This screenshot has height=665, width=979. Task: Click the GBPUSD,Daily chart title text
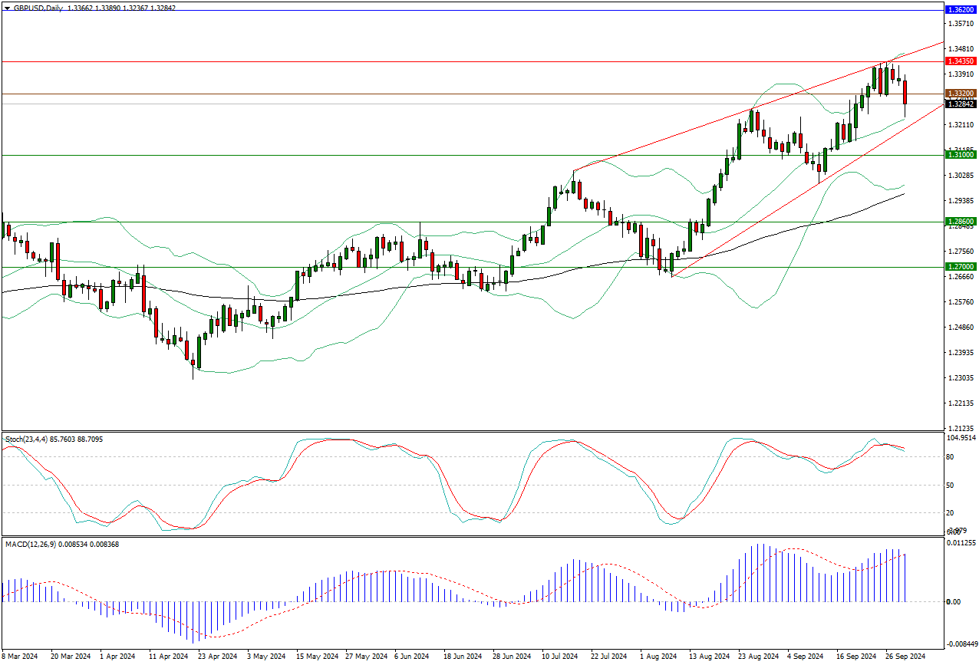coord(38,7)
